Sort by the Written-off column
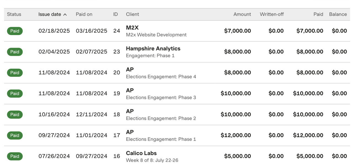 [272, 14]
